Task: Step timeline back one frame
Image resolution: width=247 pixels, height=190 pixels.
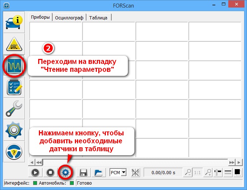Action: click(32, 162)
